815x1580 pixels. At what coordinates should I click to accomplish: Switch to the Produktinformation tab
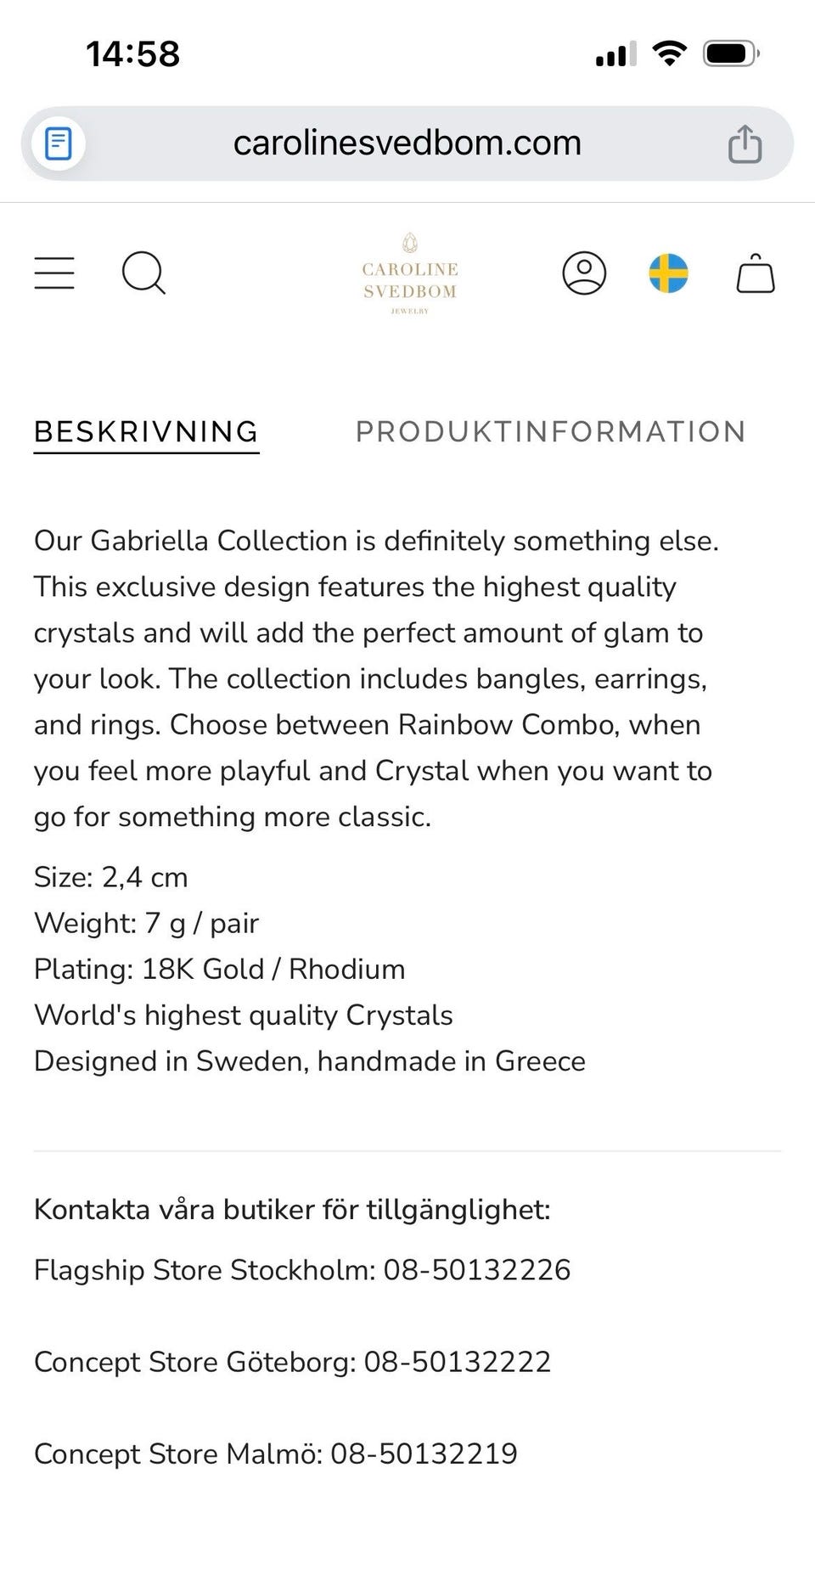550,432
